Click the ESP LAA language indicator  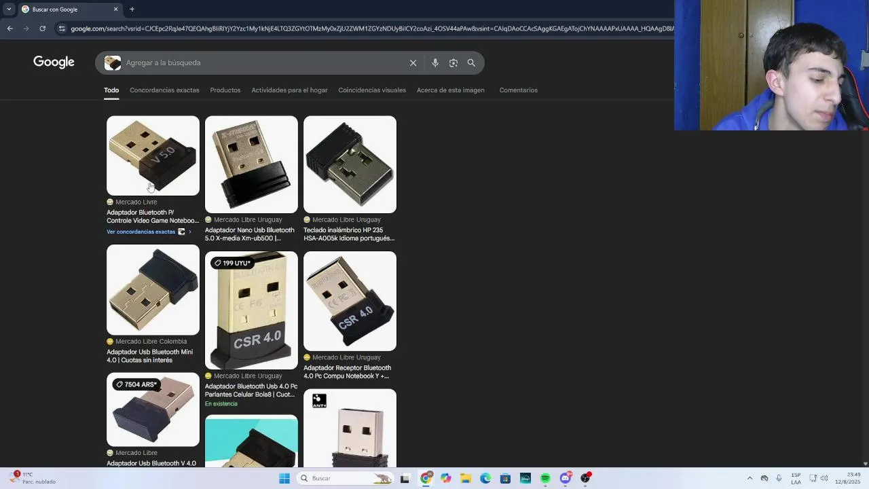(x=796, y=478)
